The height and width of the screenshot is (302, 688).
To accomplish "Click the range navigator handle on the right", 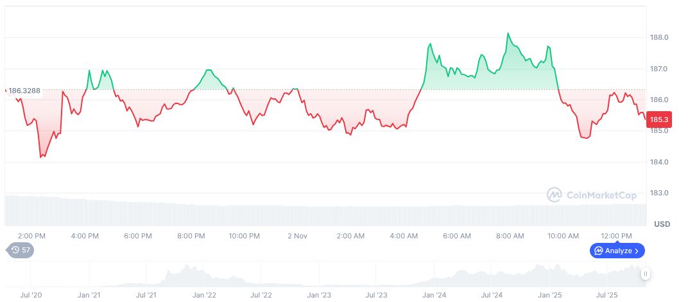I will coord(645,274).
